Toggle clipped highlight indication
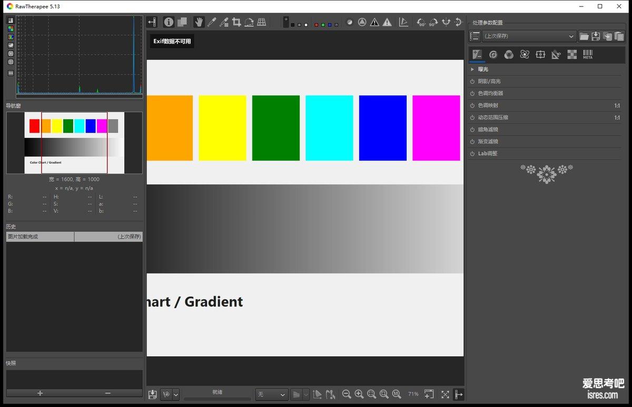This screenshot has height=407, width=632. [x=387, y=22]
